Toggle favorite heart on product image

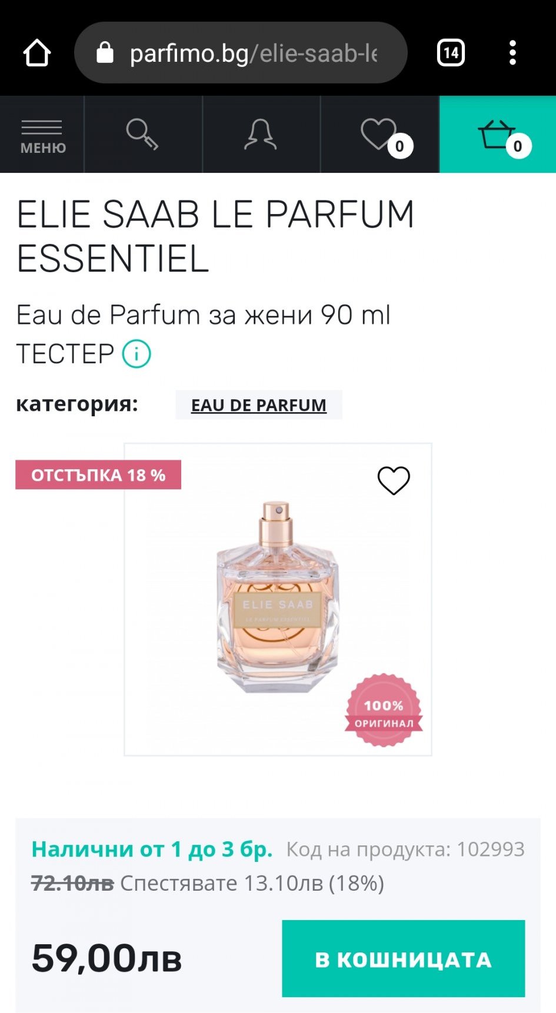pyautogui.click(x=394, y=480)
